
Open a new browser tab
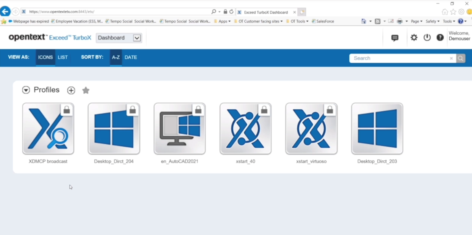click(x=302, y=12)
